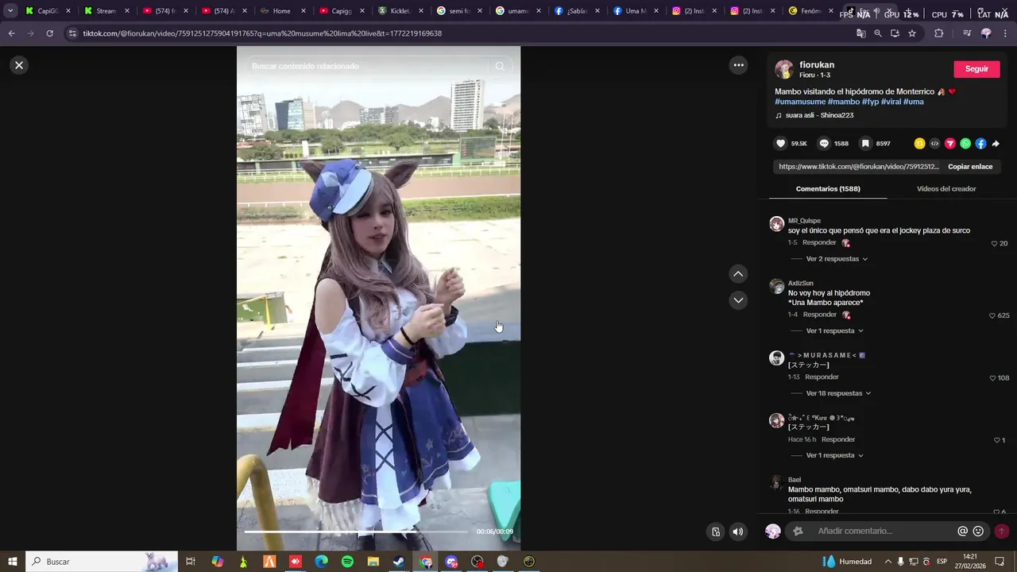This screenshot has width=1017, height=572.
Task: Open browser extensions puzzle icon
Action: click(938, 33)
